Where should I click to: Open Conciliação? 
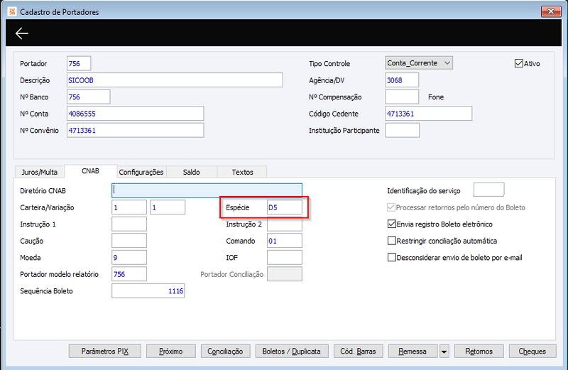(225, 351)
